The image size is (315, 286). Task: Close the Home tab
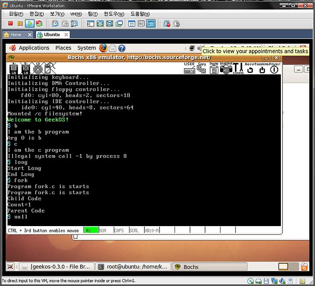30,35
